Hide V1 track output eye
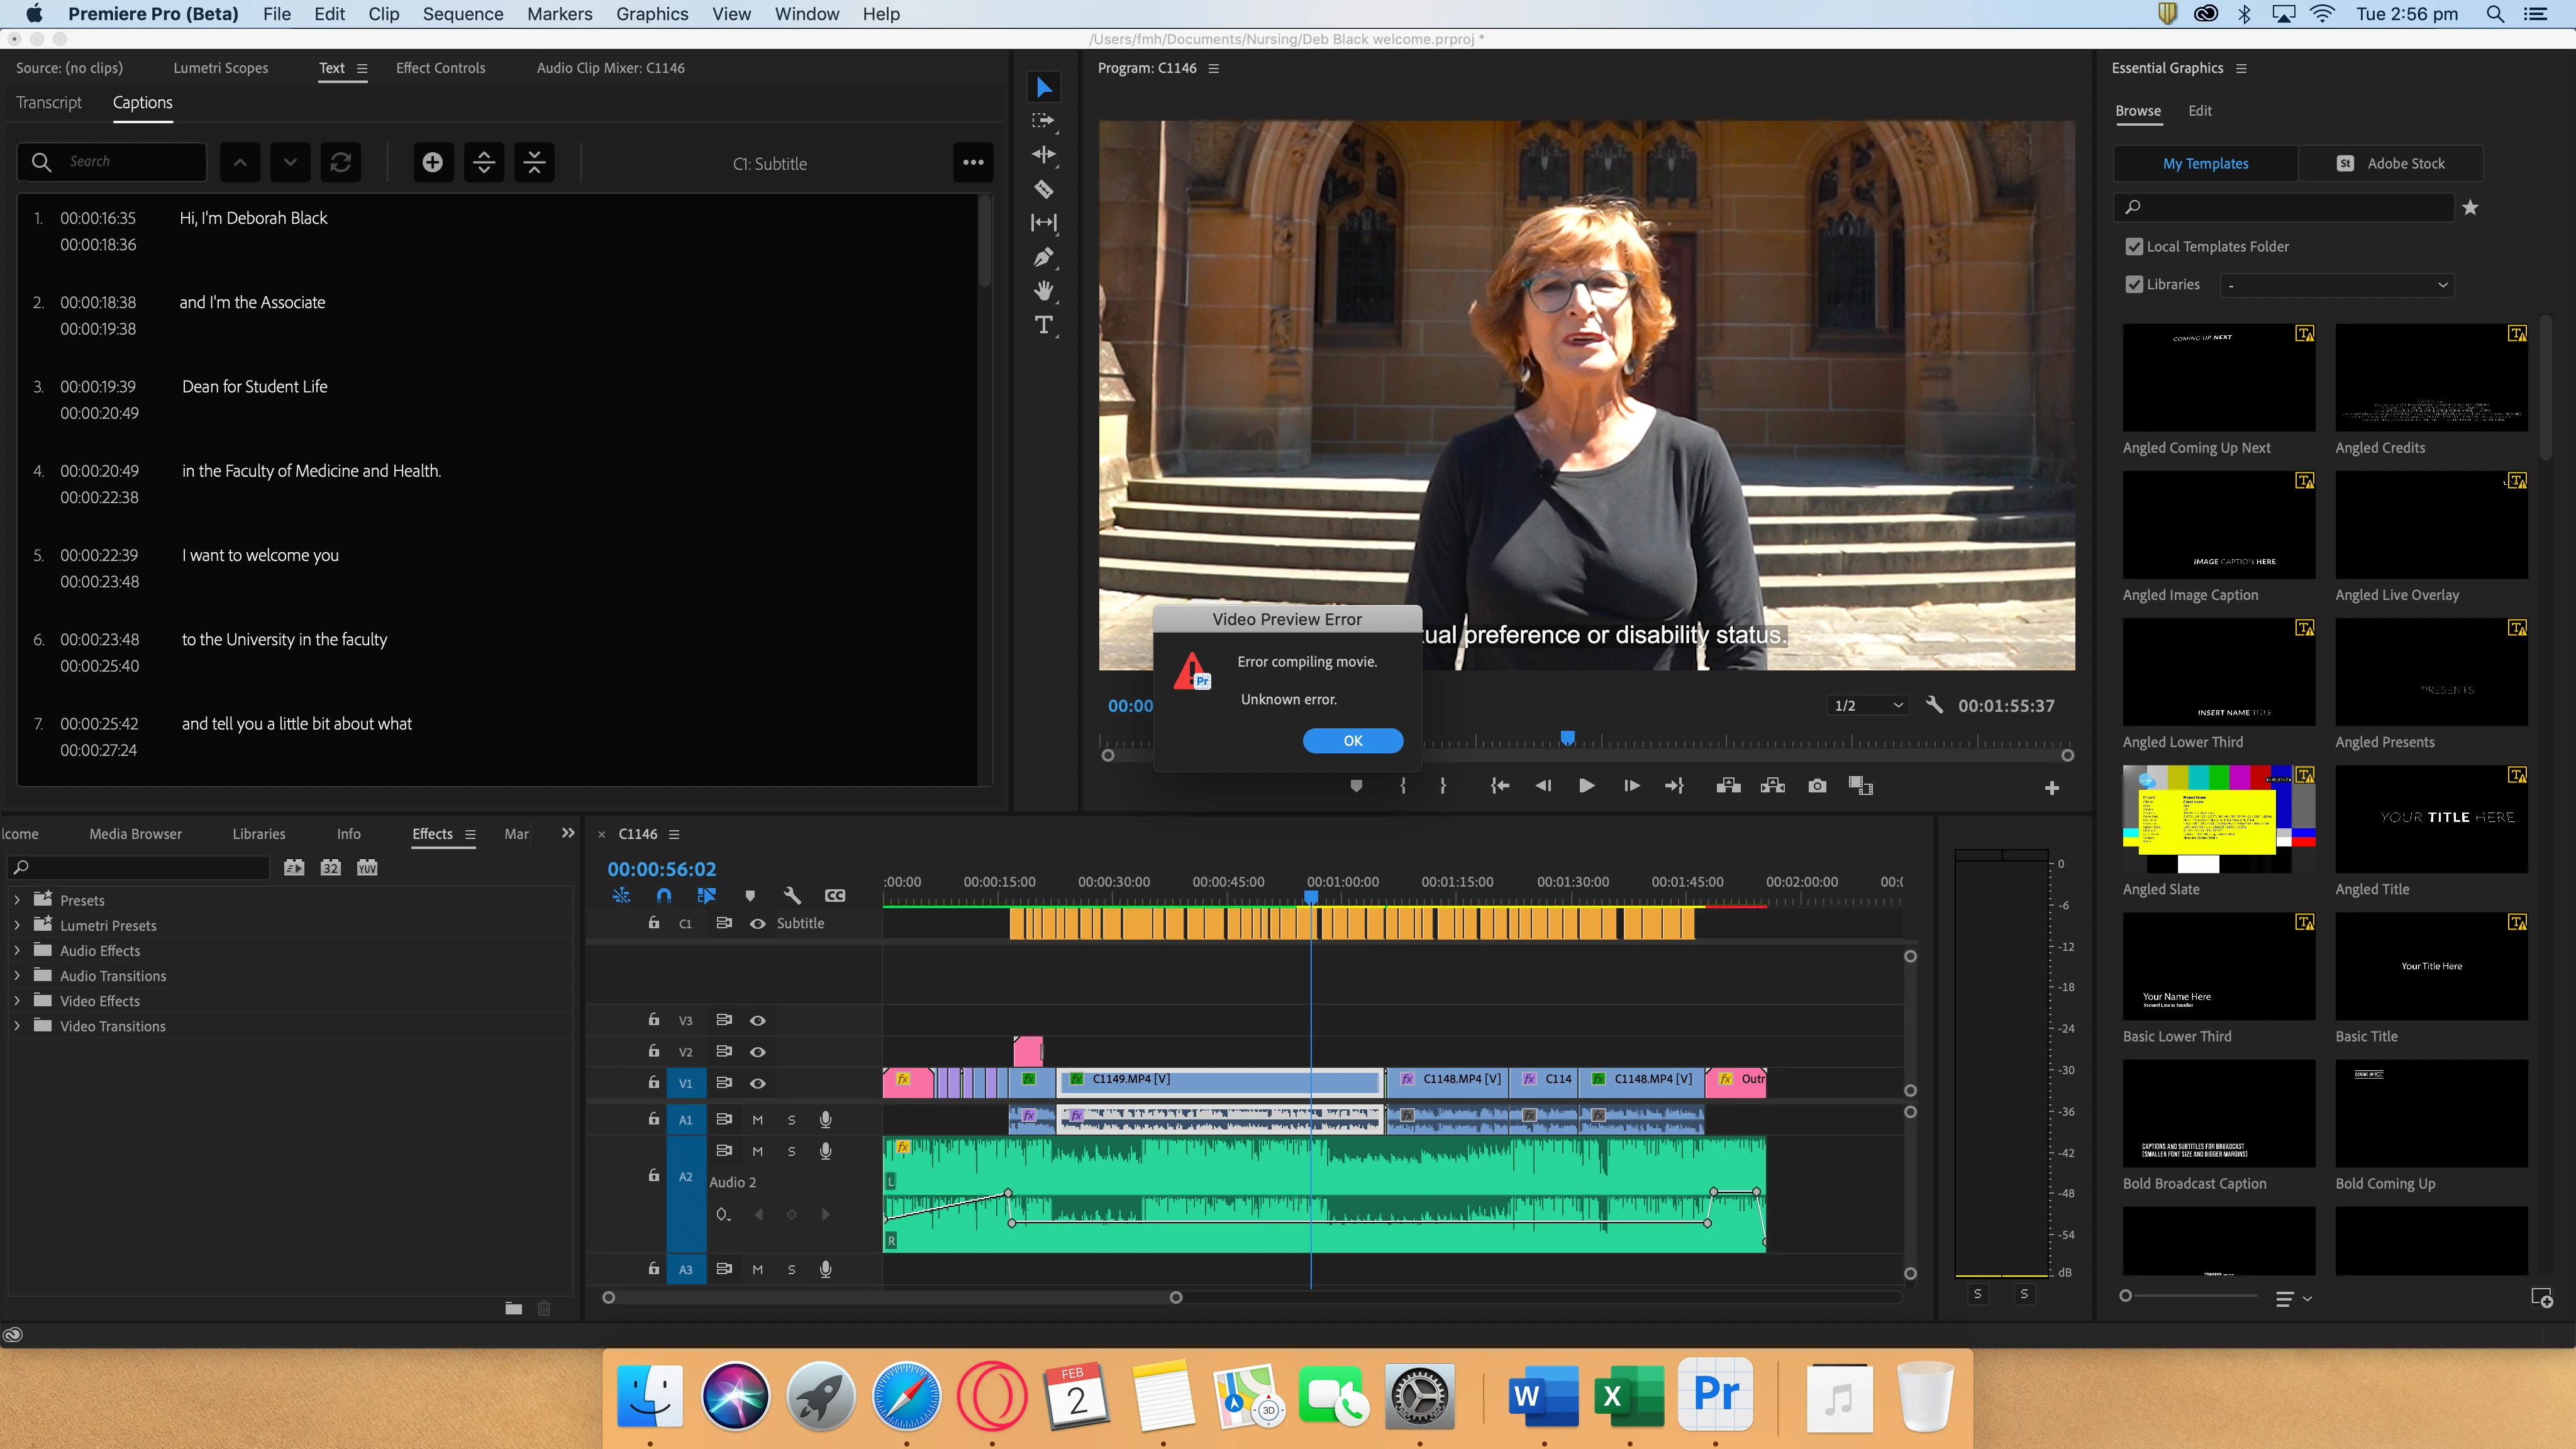Viewport: 2576px width, 1449px height. point(758,1083)
